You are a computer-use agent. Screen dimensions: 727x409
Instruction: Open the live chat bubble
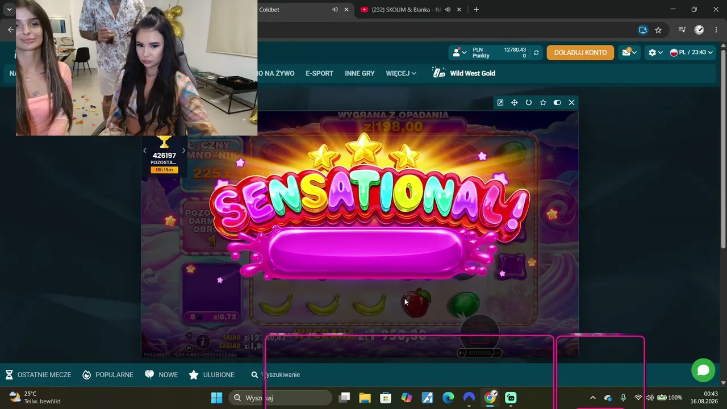click(703, 370)
